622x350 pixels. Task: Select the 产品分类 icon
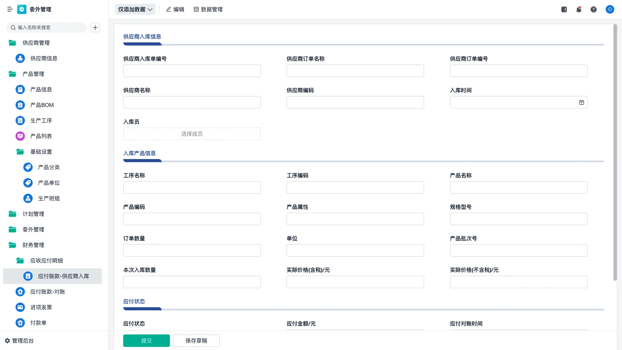(x=28, y=167)
